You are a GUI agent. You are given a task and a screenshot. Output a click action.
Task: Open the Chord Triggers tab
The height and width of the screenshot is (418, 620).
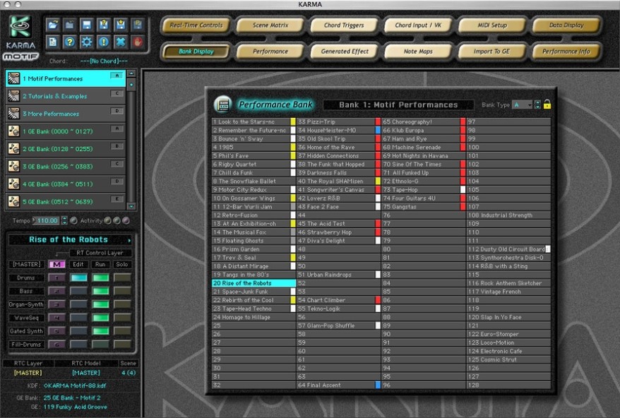[x=344, y=25]
